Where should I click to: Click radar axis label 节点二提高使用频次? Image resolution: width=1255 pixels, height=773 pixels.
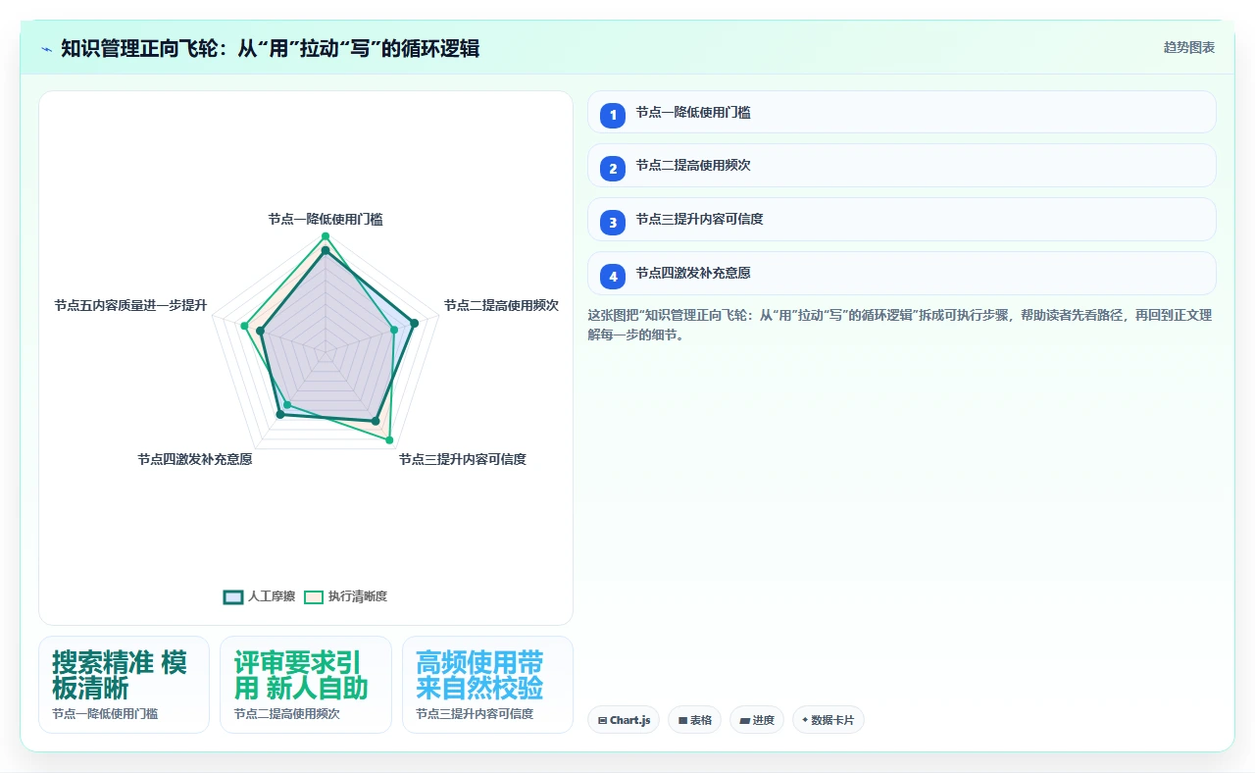[501, 305]
